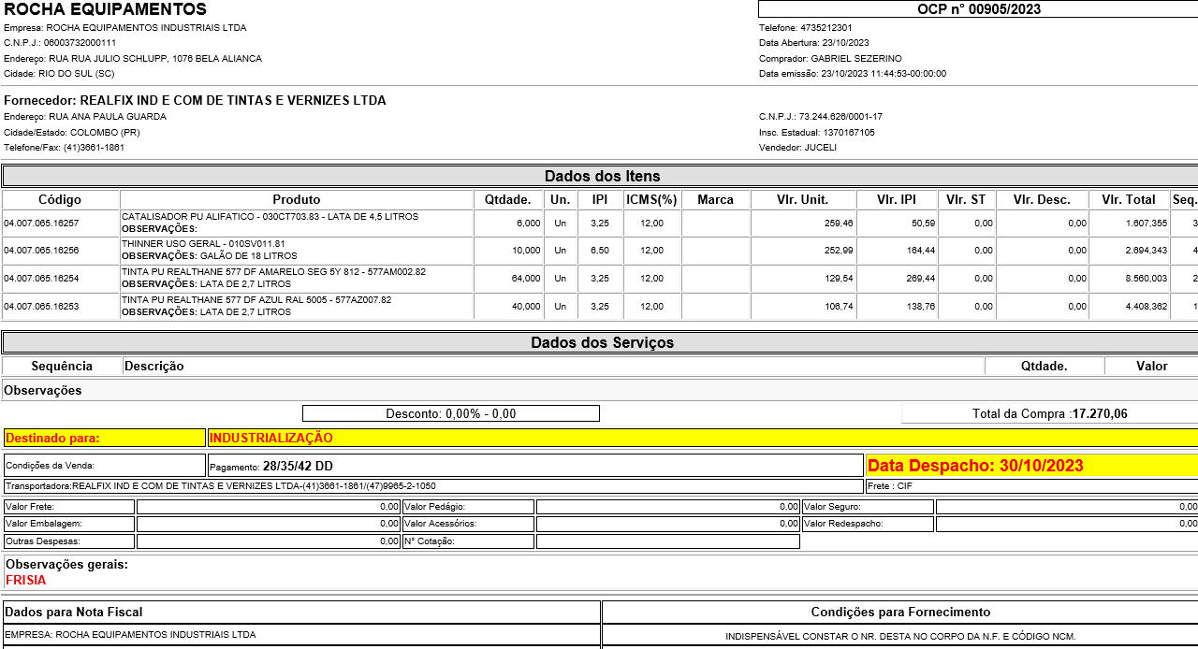Click the empty N° Cotação field
The width and height of the screenshot is (1198, 649).
[667, 541]
